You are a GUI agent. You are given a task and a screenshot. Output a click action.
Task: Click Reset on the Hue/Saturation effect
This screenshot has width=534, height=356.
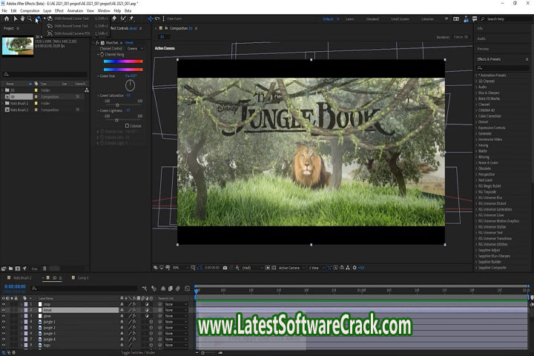[x=129, y=43]
